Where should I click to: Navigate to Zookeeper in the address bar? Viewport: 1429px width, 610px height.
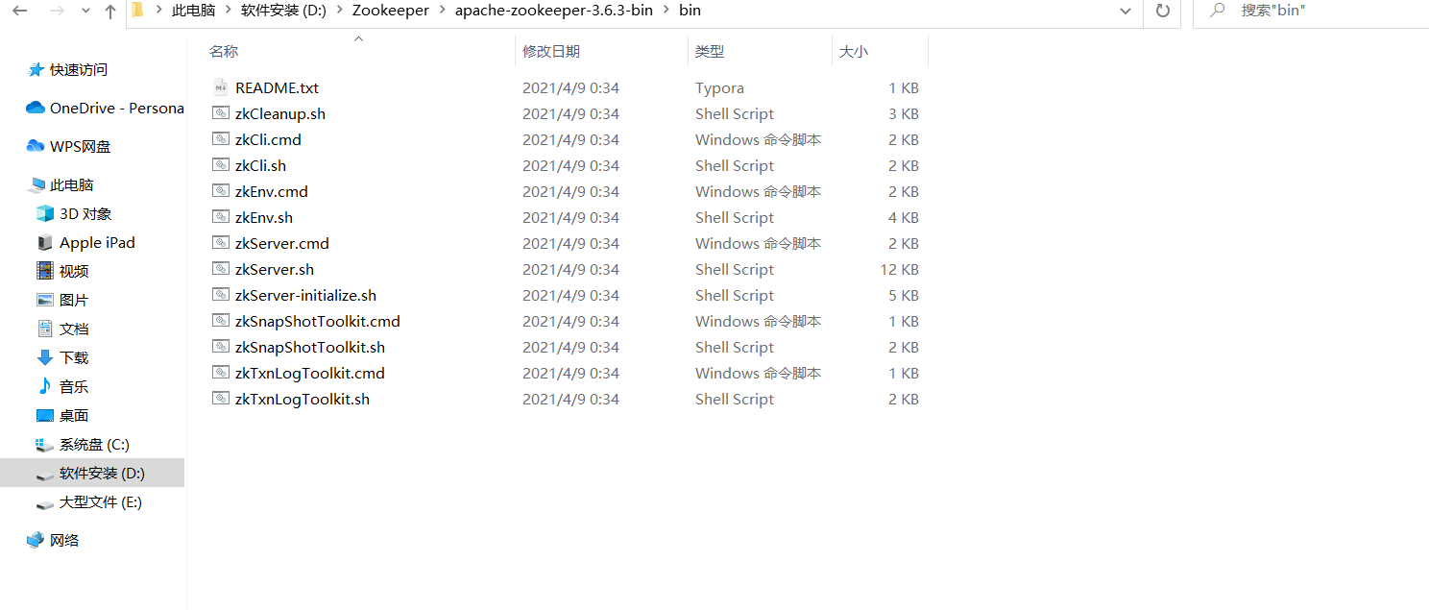coord(391,11)
